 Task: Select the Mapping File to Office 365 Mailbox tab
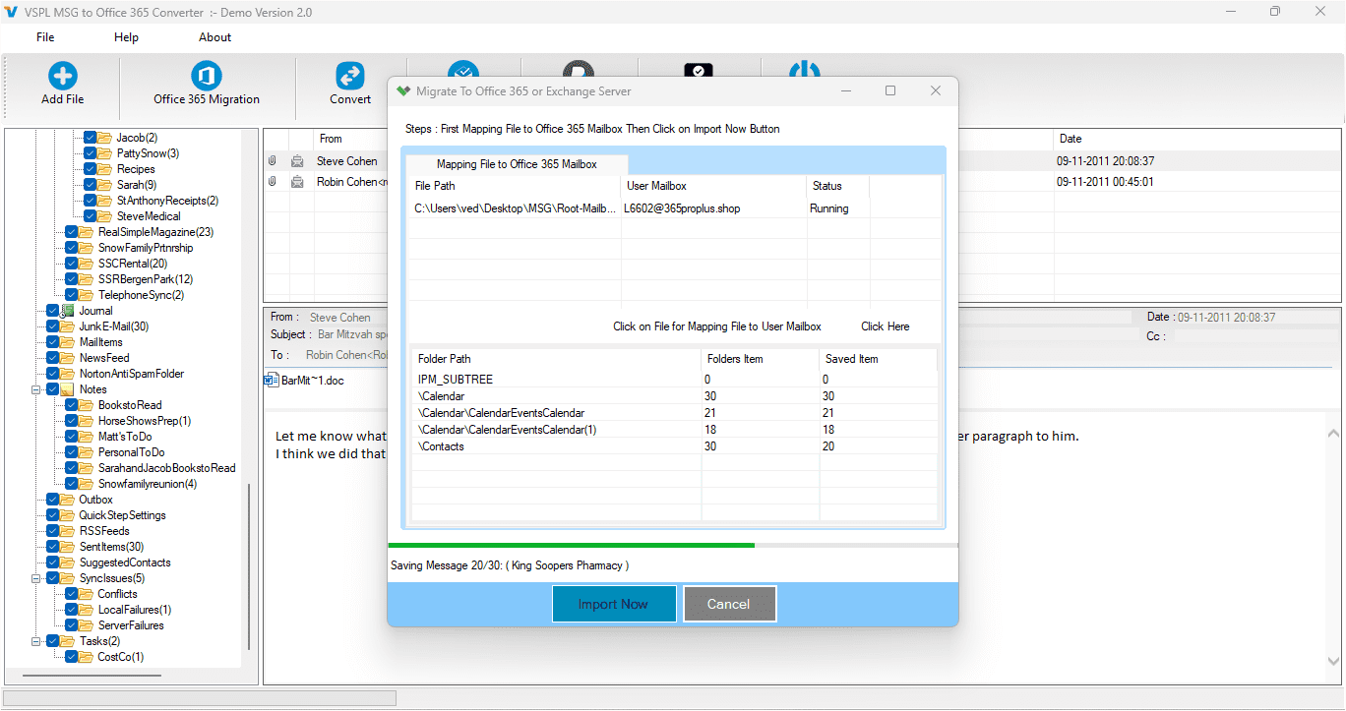coord(517,164)
